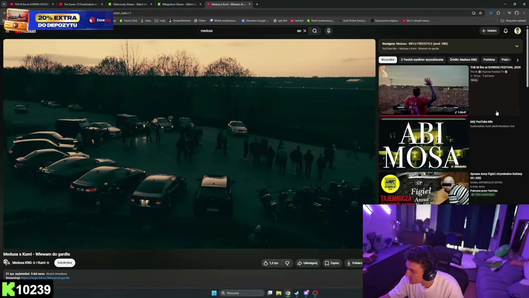Open Discord from the taskbar
The height and width of the screenshot is (298, 529).
coord(306,293)
